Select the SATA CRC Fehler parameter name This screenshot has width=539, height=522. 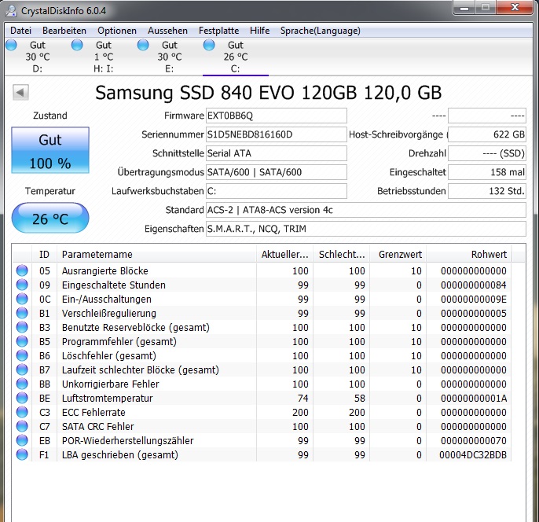[x=97, y=426]
